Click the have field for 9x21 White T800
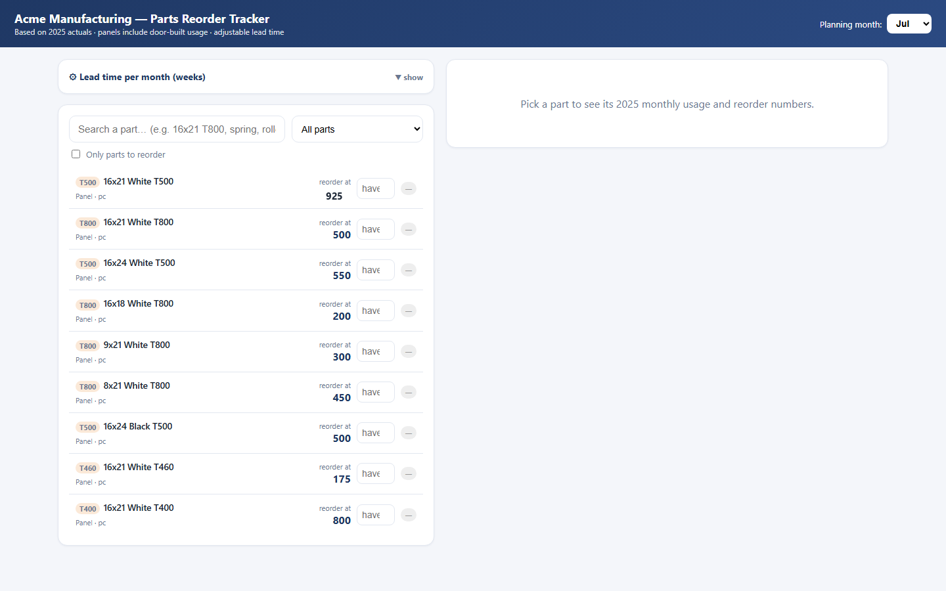 tap(376, 351)
